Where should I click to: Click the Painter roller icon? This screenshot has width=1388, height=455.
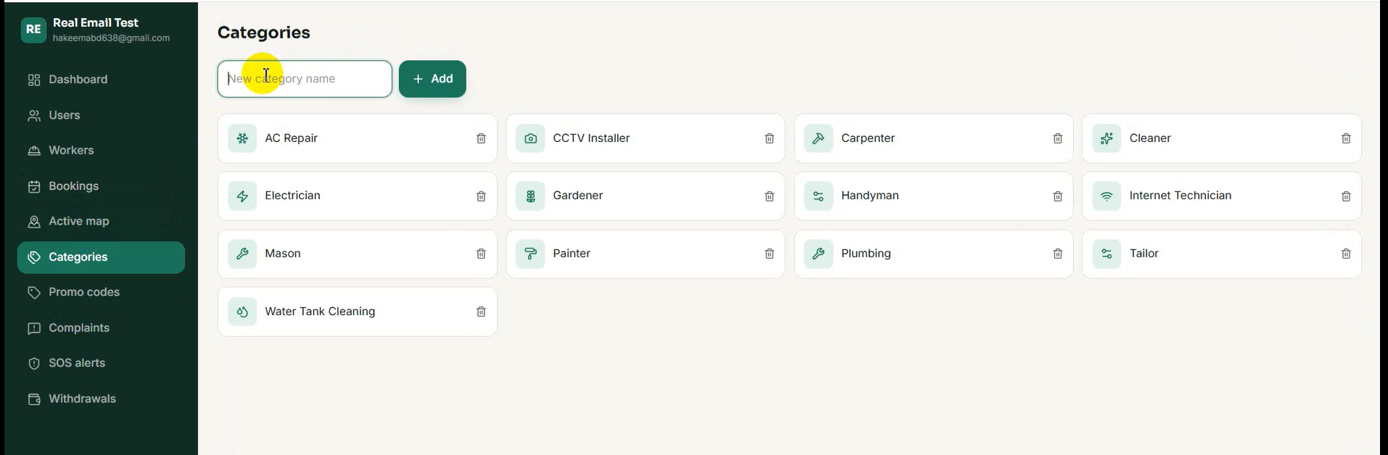(530, 254)
